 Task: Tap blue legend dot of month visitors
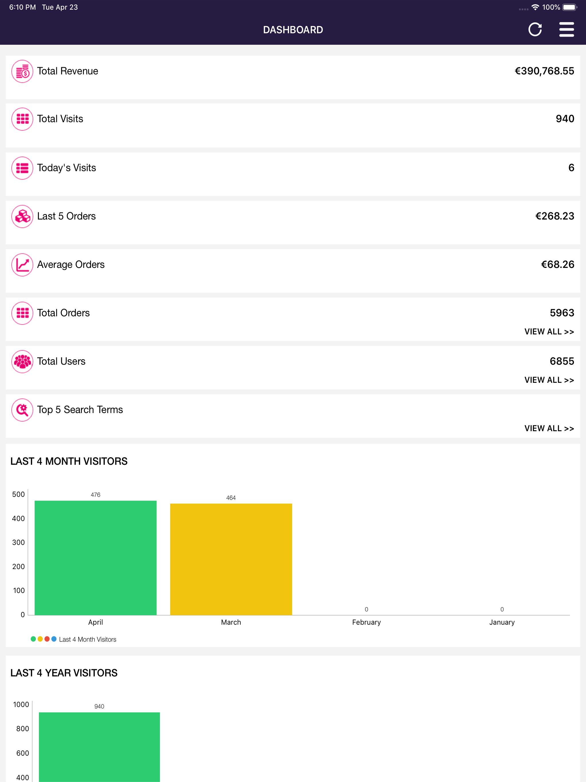coord(54,639)
